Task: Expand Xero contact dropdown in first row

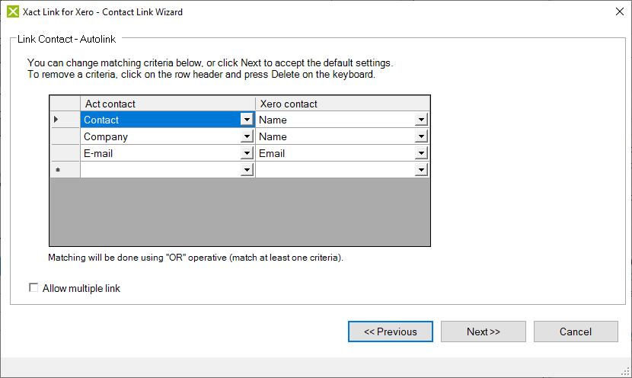Action: point(421,120)
